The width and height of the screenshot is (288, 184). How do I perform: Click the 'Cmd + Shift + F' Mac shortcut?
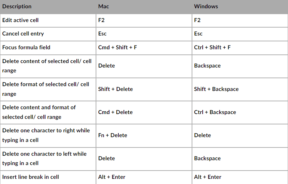click(117, 47)
